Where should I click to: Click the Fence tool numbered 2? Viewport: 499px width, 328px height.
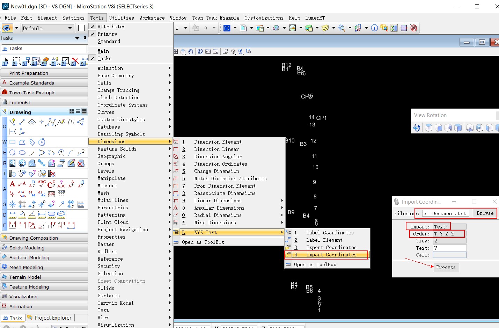[x=16, y=62]
